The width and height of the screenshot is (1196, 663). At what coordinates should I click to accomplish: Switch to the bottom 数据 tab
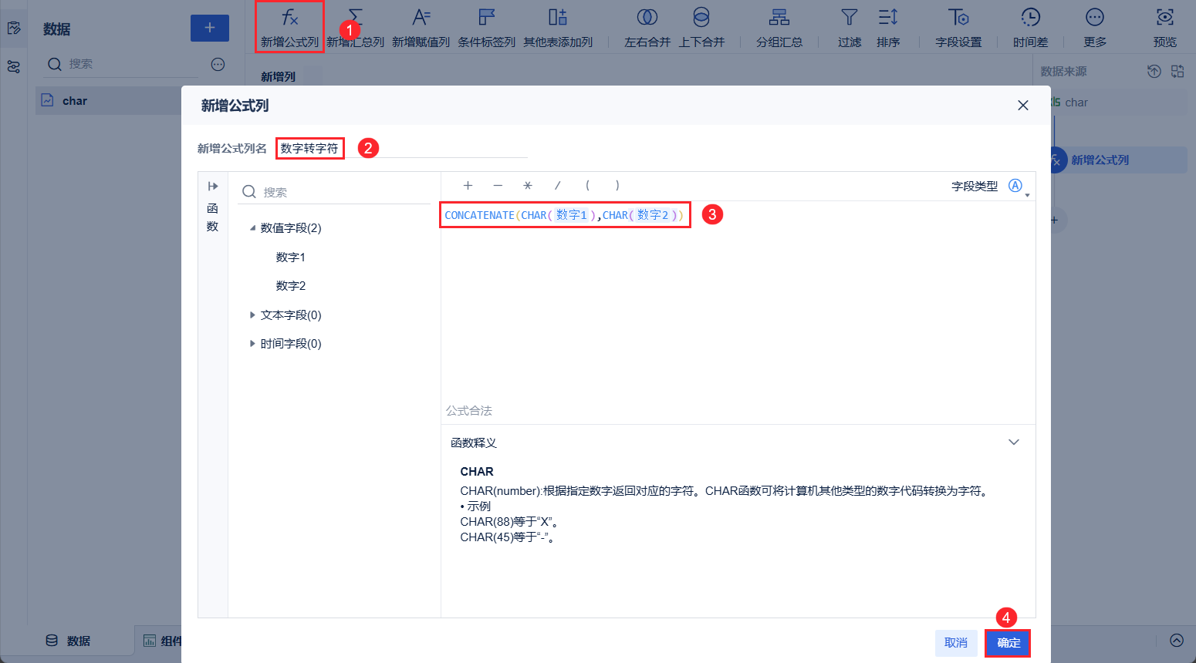(68, 641)
